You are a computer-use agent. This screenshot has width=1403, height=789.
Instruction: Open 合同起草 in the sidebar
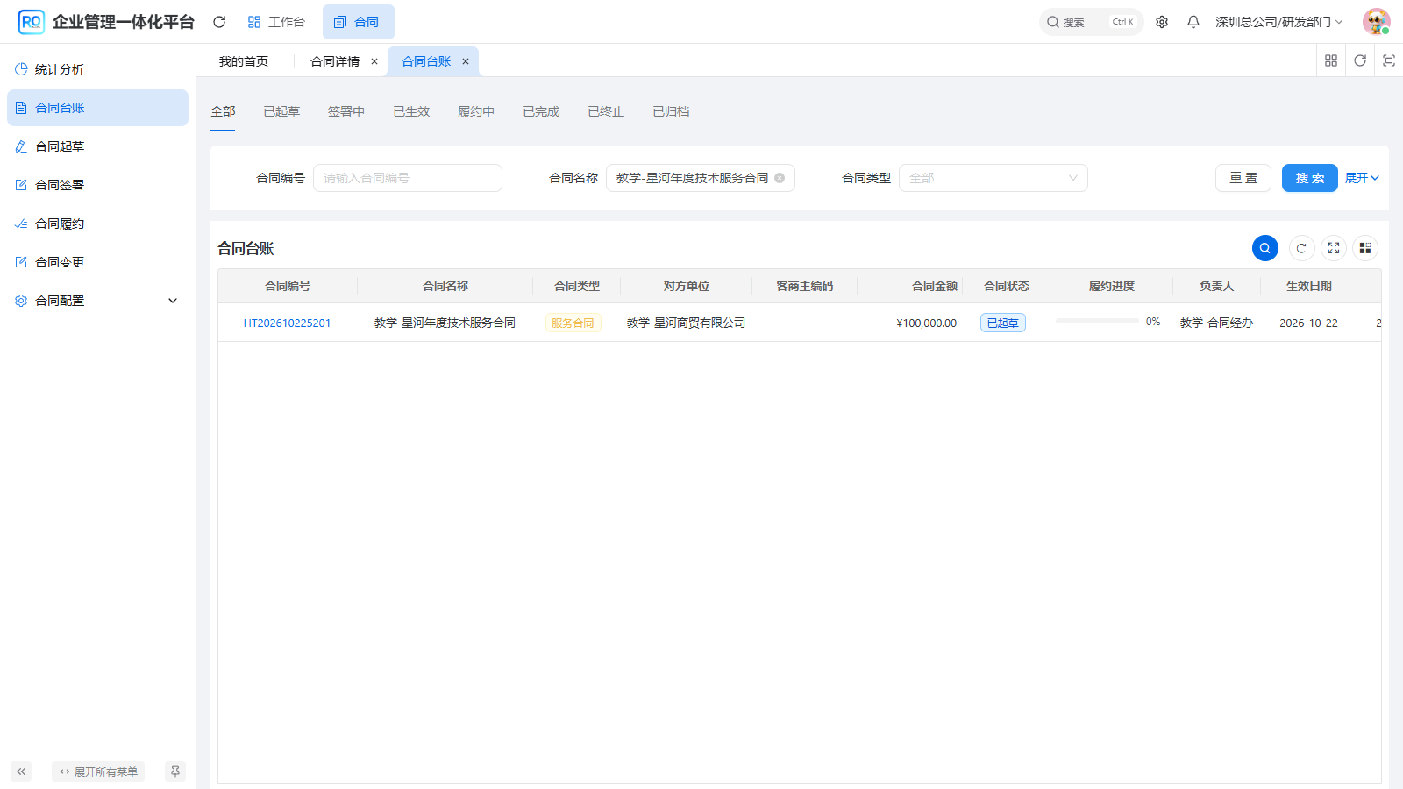[x=97, y=146]
